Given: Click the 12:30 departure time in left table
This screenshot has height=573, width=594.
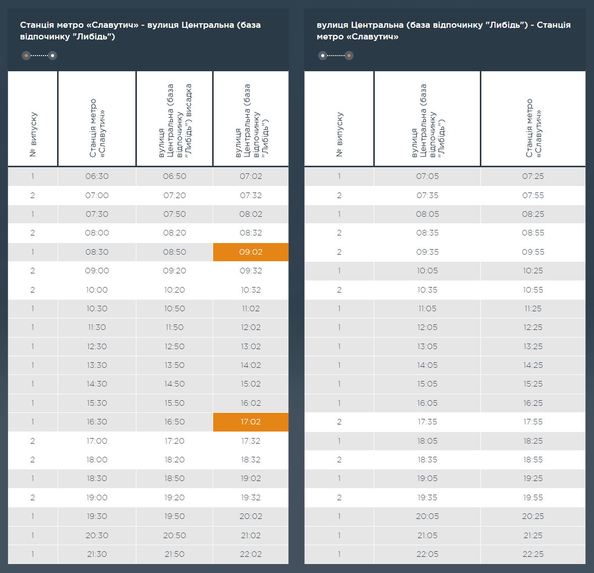Looking at the screenshot, I should [x=97, y=347].
